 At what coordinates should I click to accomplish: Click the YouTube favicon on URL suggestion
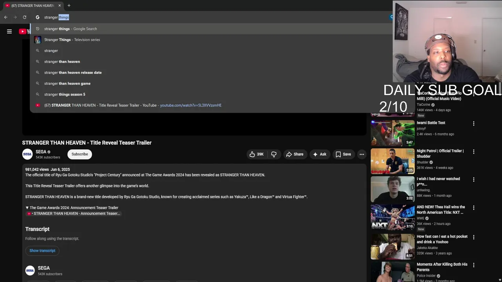pos(38,105)
